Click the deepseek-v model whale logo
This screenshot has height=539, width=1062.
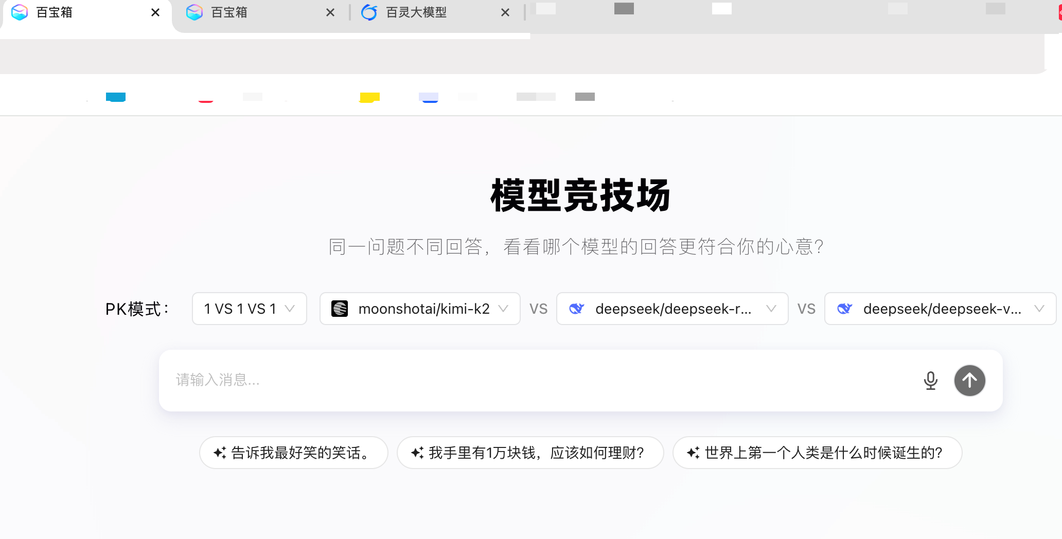coord(844,309)
